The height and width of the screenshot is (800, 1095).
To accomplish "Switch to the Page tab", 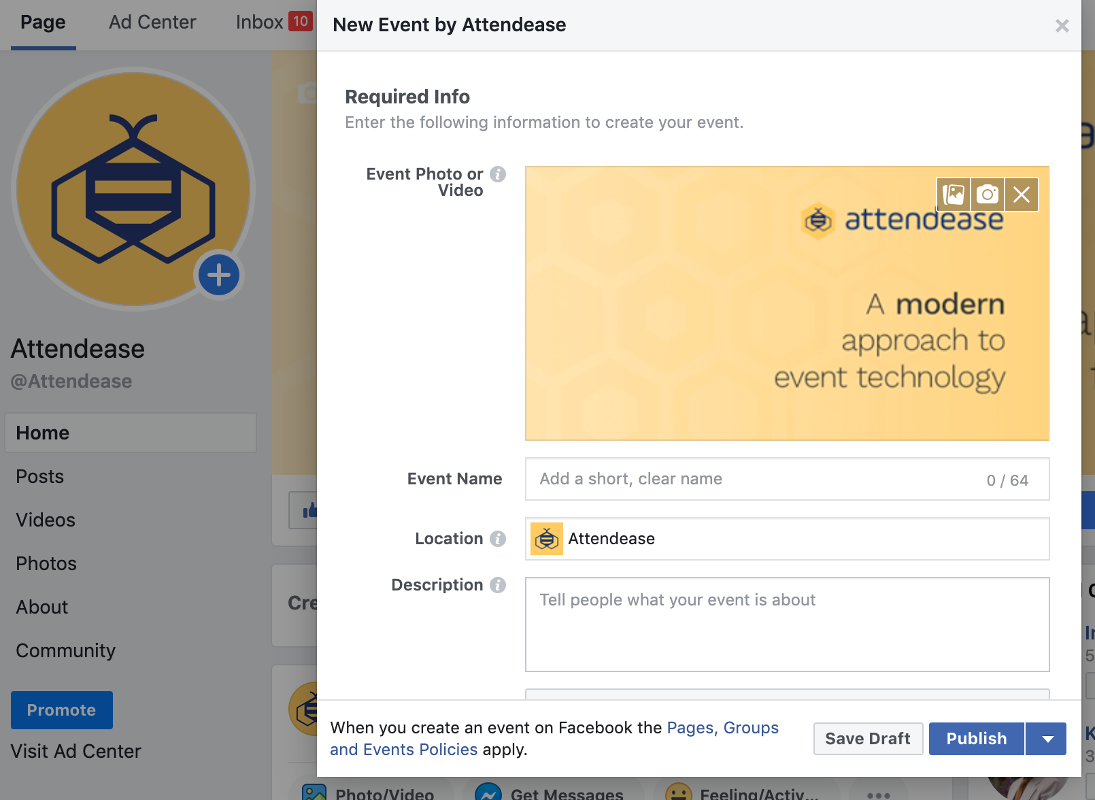I will click(x=43, y=23).
